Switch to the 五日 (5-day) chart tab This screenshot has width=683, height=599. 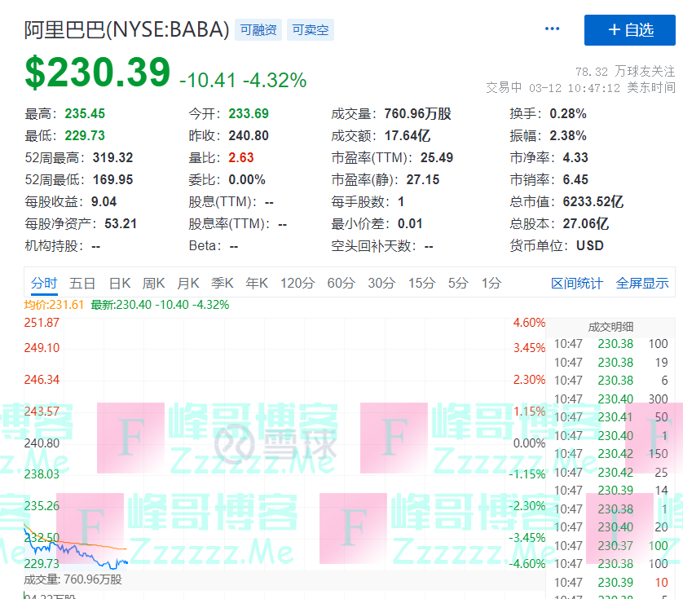pyautogui.click(x=83, y=283)
